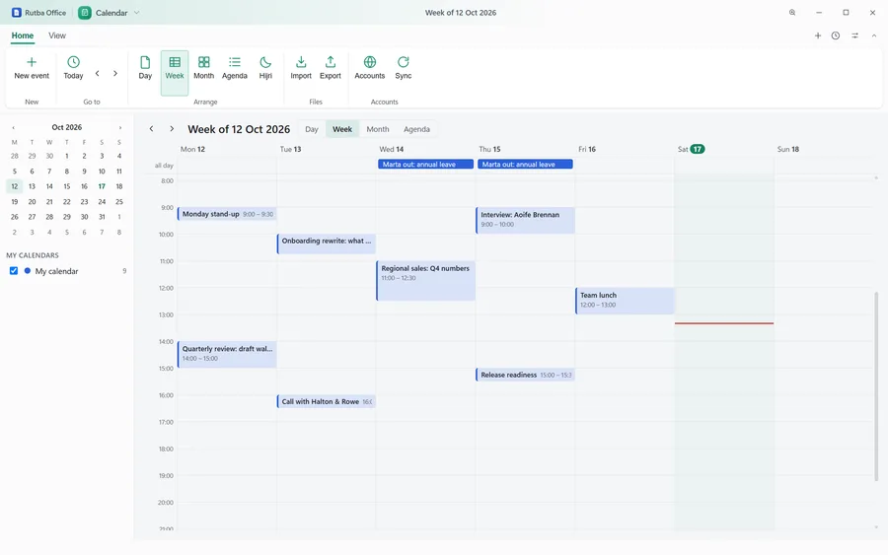
Task: Toggle Hijri calendar moon icon
Action: 265,68
